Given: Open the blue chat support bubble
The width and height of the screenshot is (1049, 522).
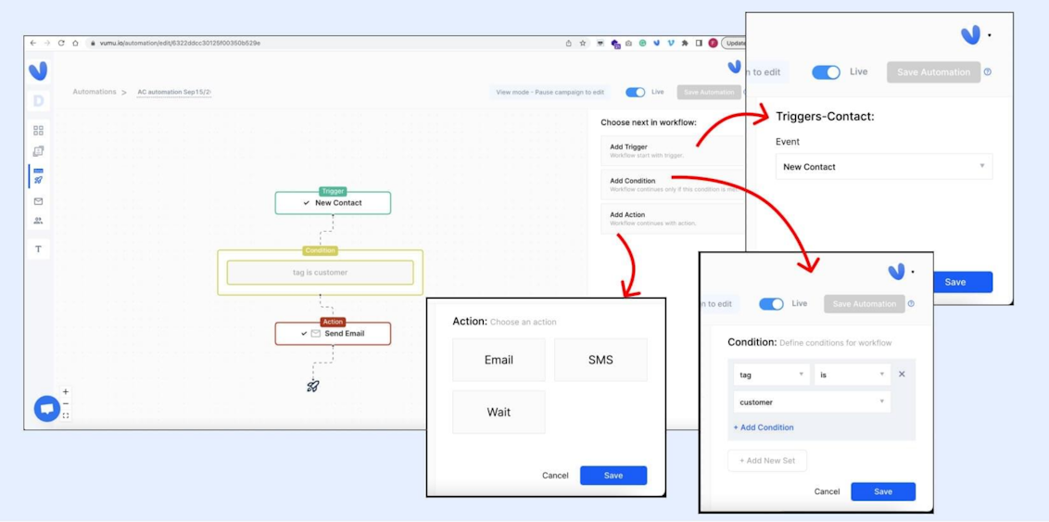Looking at the screenshot, I should click(x=46, y=408).
